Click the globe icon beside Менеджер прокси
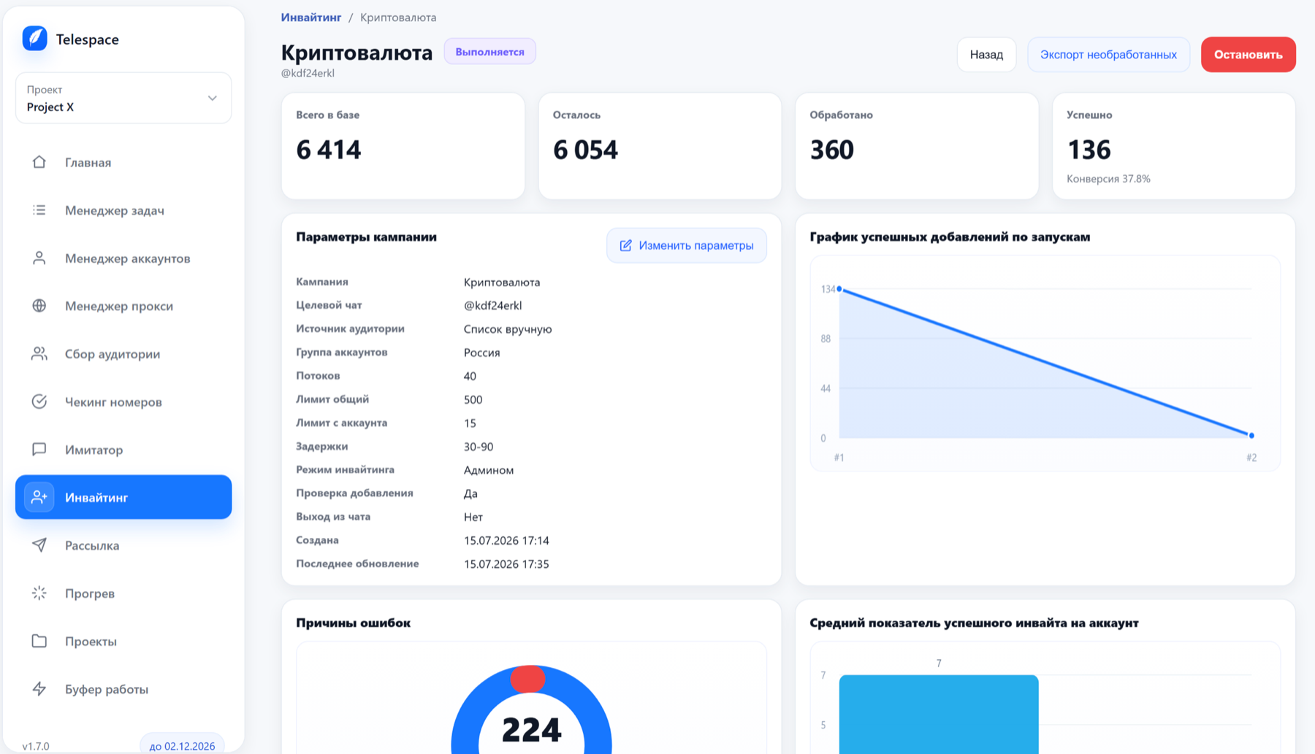 [x=39, y=306]
